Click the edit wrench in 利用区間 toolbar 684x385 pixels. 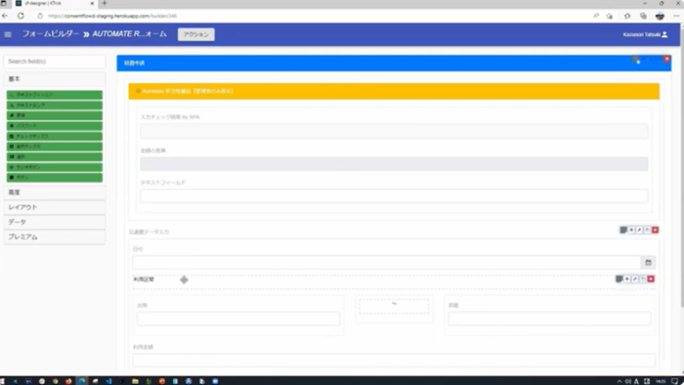point(635,278)
